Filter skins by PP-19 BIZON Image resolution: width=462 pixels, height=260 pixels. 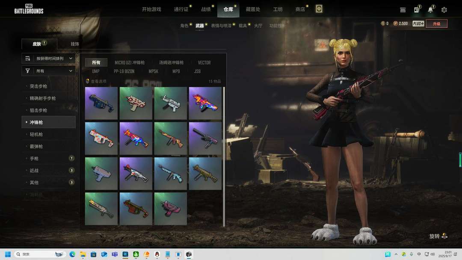pyautogui.click(x=124, y=71)
